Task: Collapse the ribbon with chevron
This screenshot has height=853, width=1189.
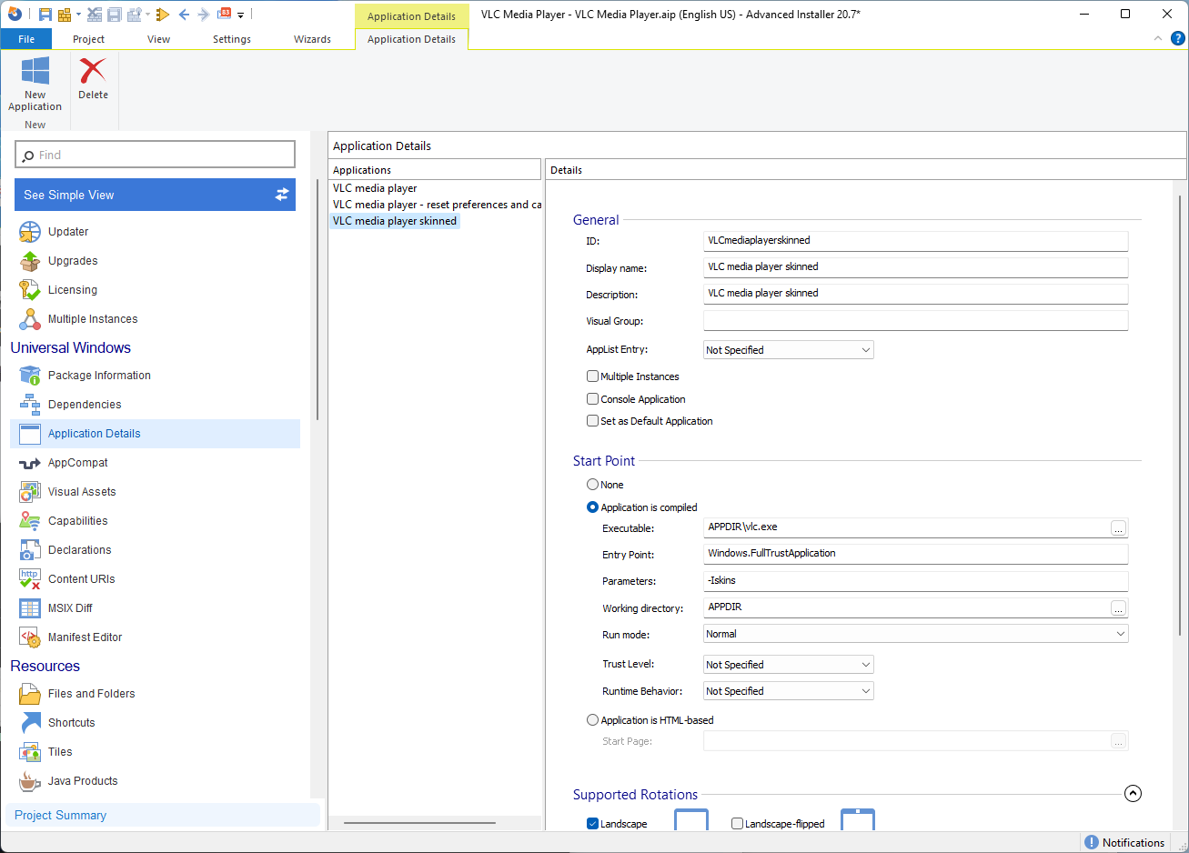Action: [1158, 39]
